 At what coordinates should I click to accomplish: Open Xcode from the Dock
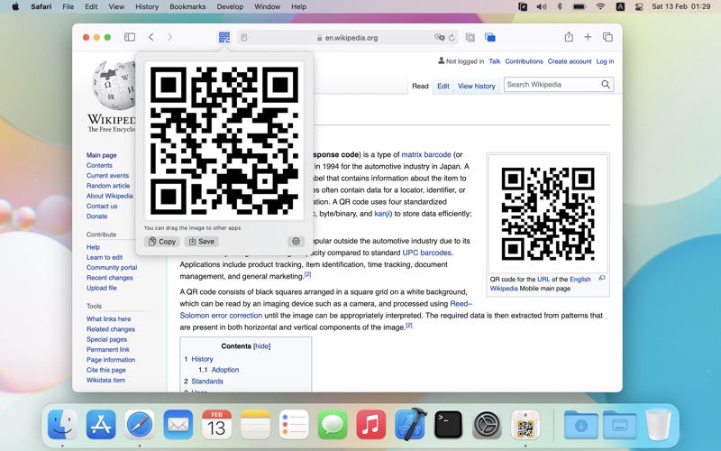pyautogui.click(x=410, y=424)
